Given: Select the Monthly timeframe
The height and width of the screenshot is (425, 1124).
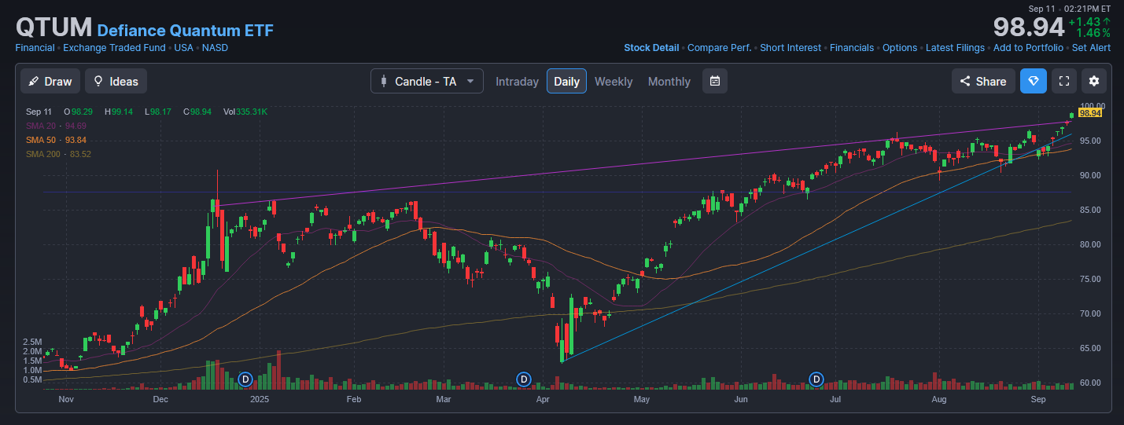Looking at the screenshot, I should tap(669, 82).
